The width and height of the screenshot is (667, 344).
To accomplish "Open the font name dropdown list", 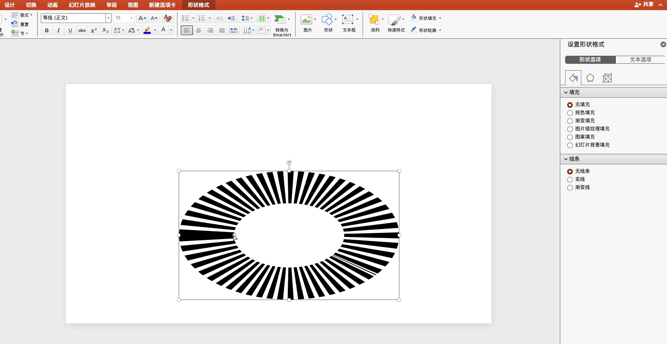I will pyautogui.click(x=108, y=18).
